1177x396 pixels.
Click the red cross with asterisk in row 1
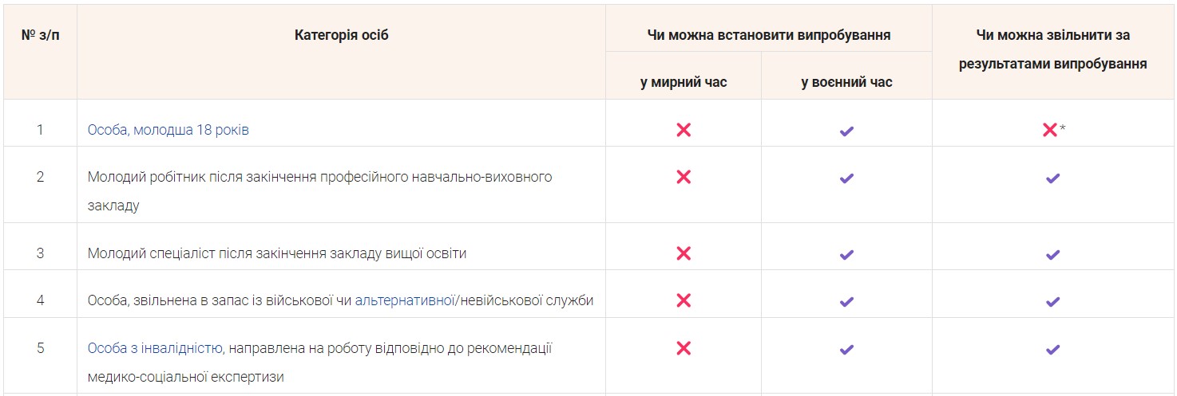pos(1050,130)
